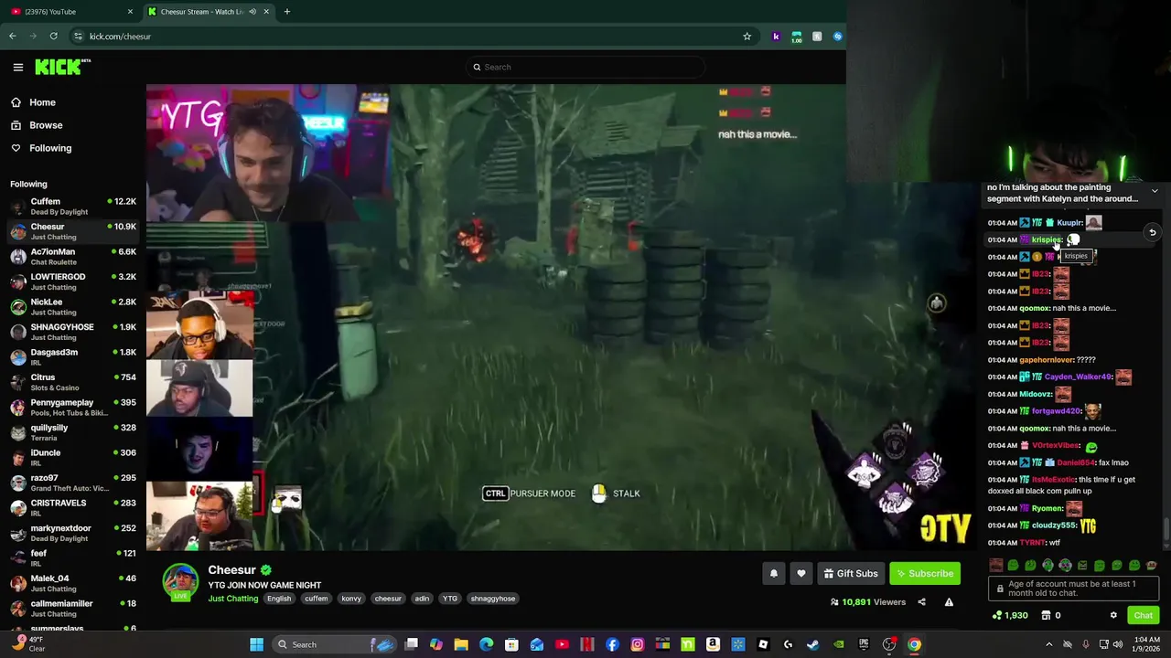Click Daniel654 username in chat
This screenshot has height=658, width=1171.
pos(1076,462)
